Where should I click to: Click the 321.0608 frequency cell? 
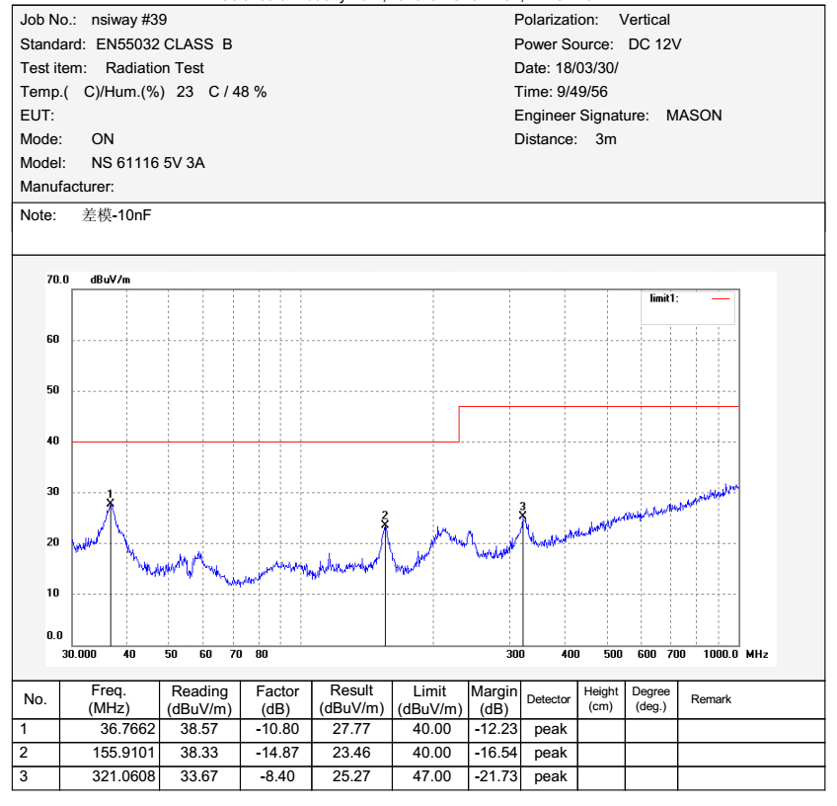[108, 776]
